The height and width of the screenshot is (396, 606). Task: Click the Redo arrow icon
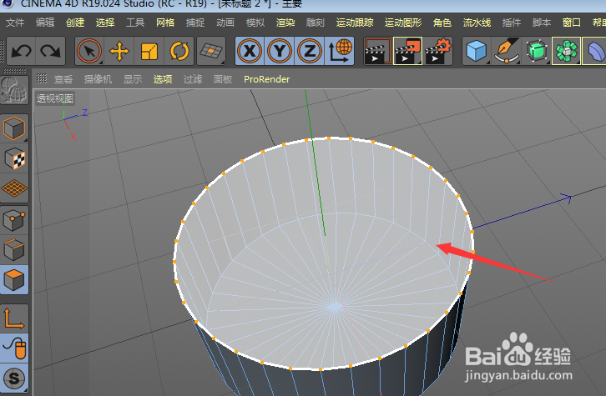51,51
